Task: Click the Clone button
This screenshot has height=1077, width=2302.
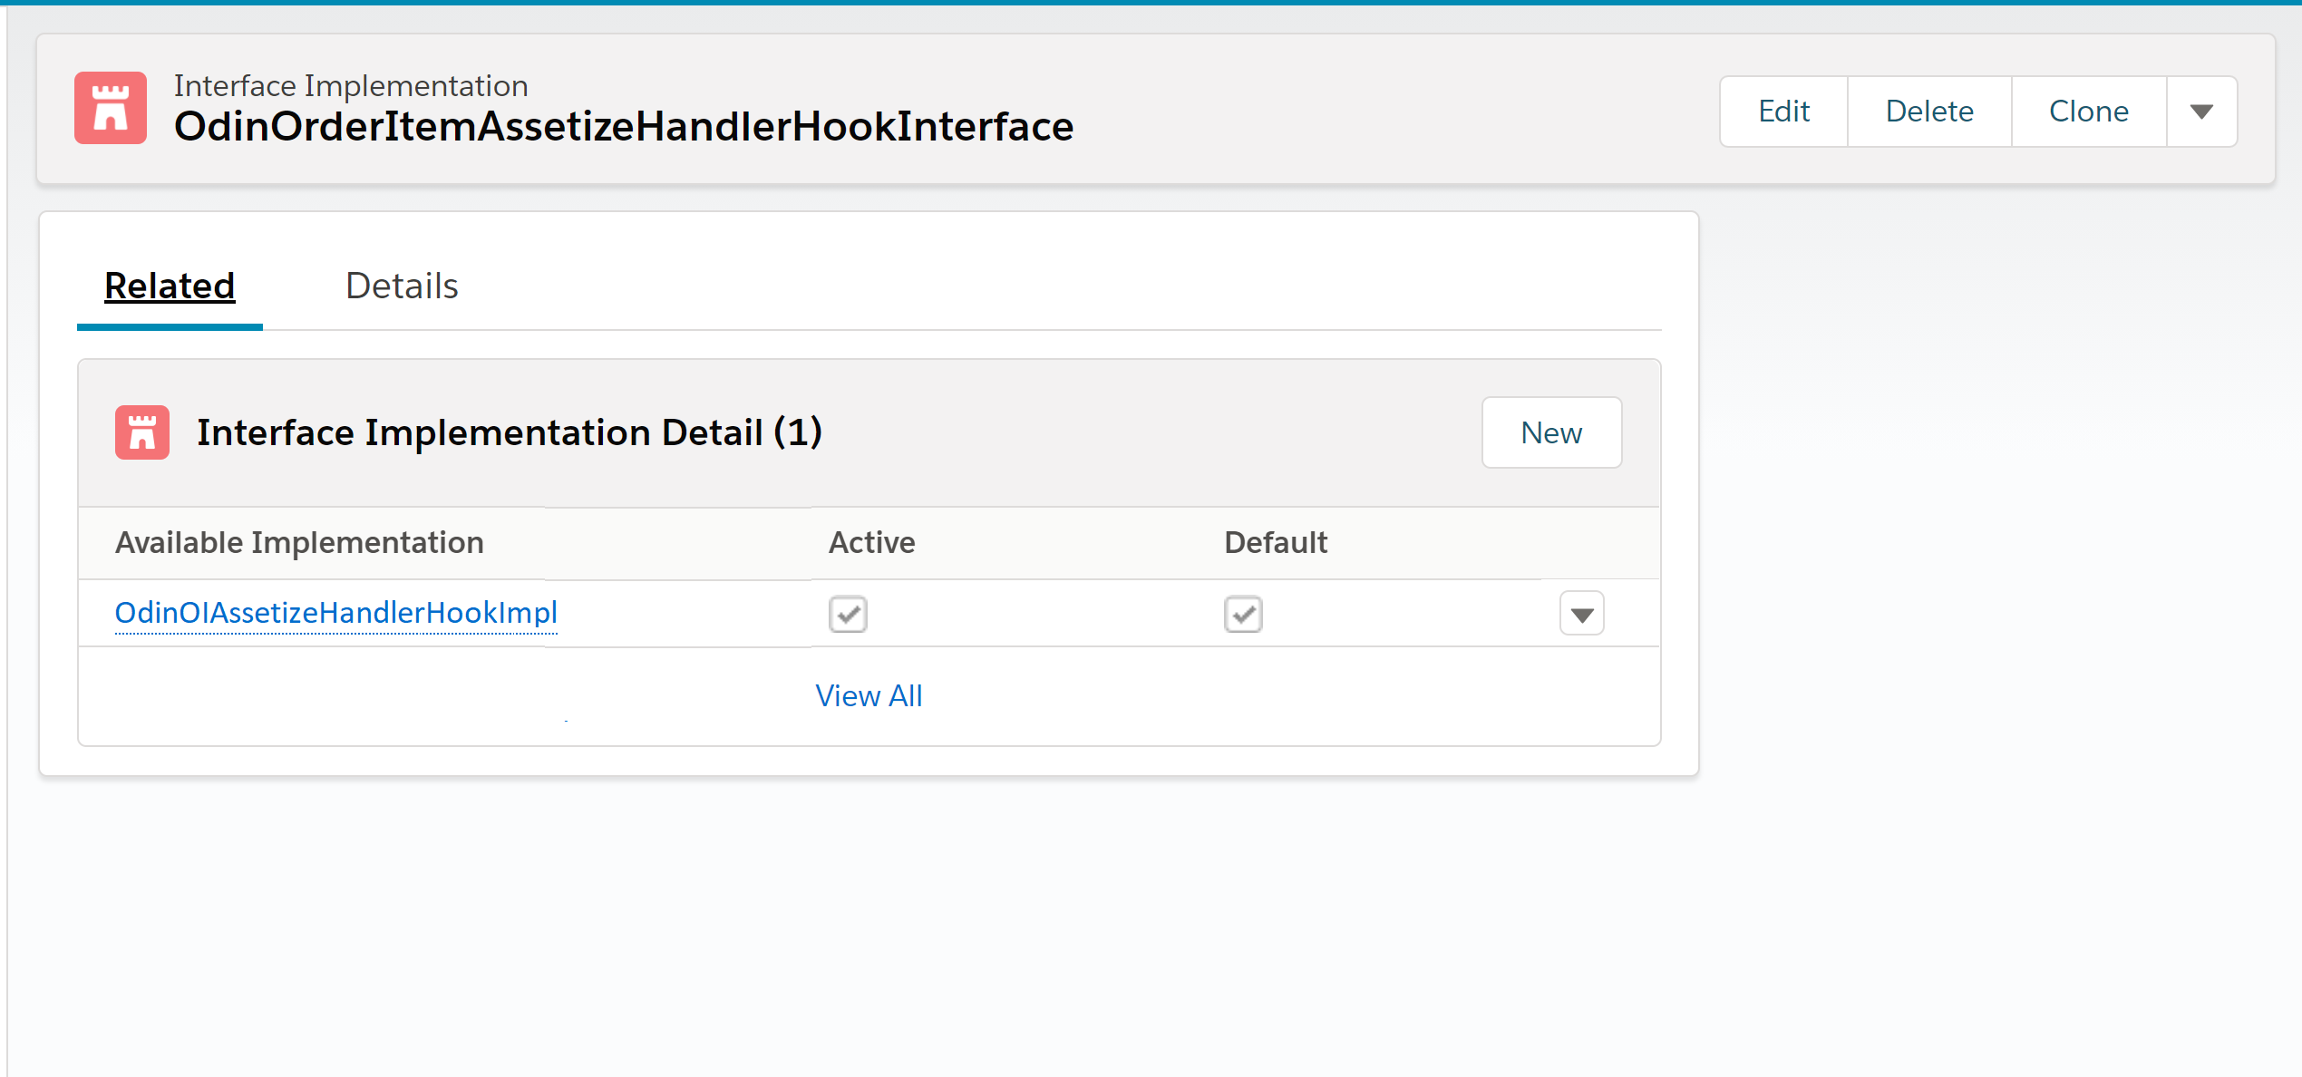Action: coord(2089,112)
